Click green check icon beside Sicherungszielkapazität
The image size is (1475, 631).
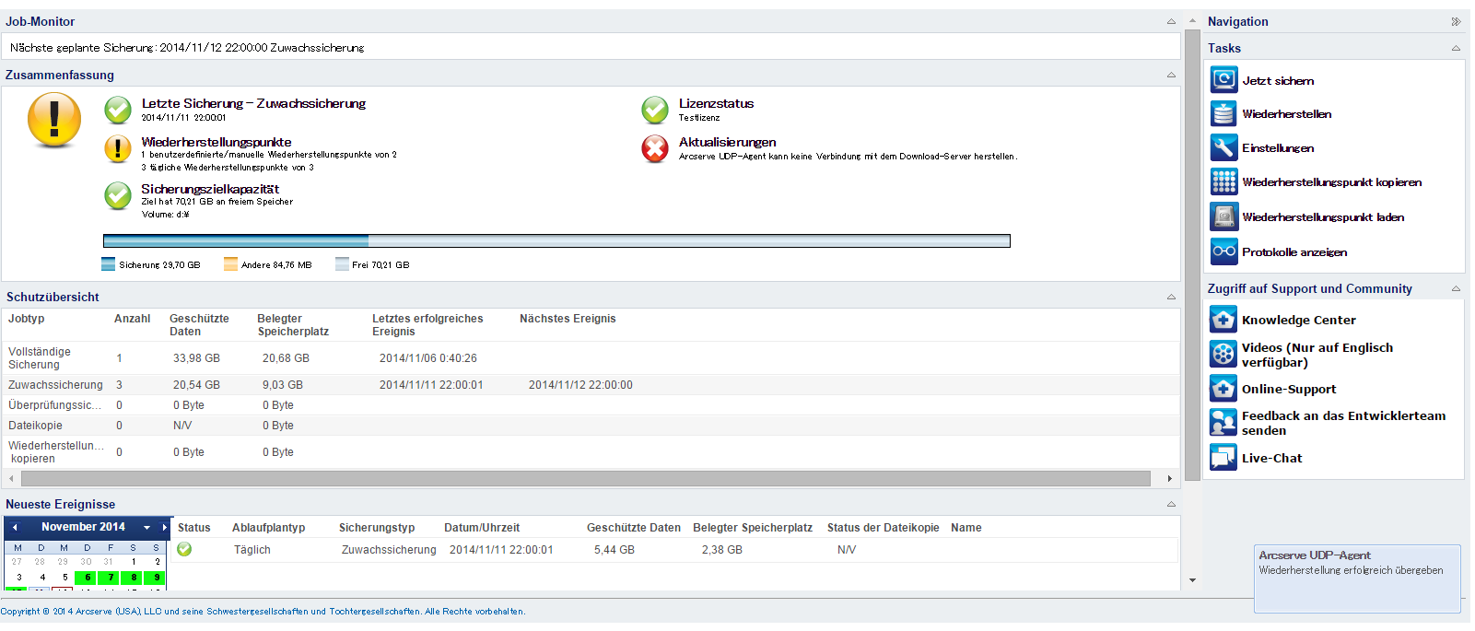click(118, 195)
